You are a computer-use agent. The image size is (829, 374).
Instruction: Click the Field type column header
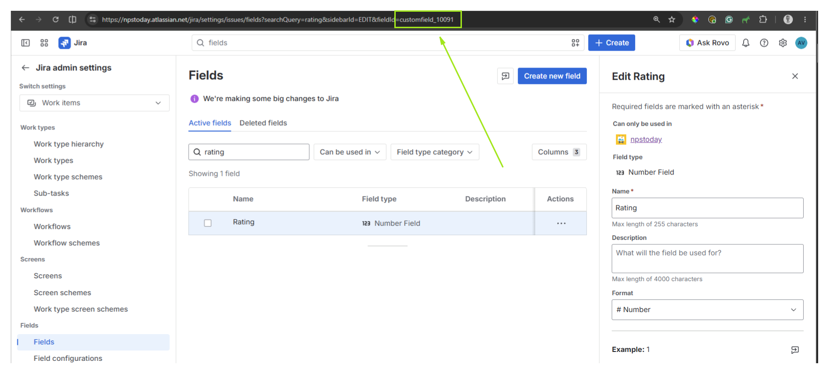tap(379, 199)
